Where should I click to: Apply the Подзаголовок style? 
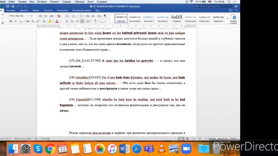pos(191,18)
